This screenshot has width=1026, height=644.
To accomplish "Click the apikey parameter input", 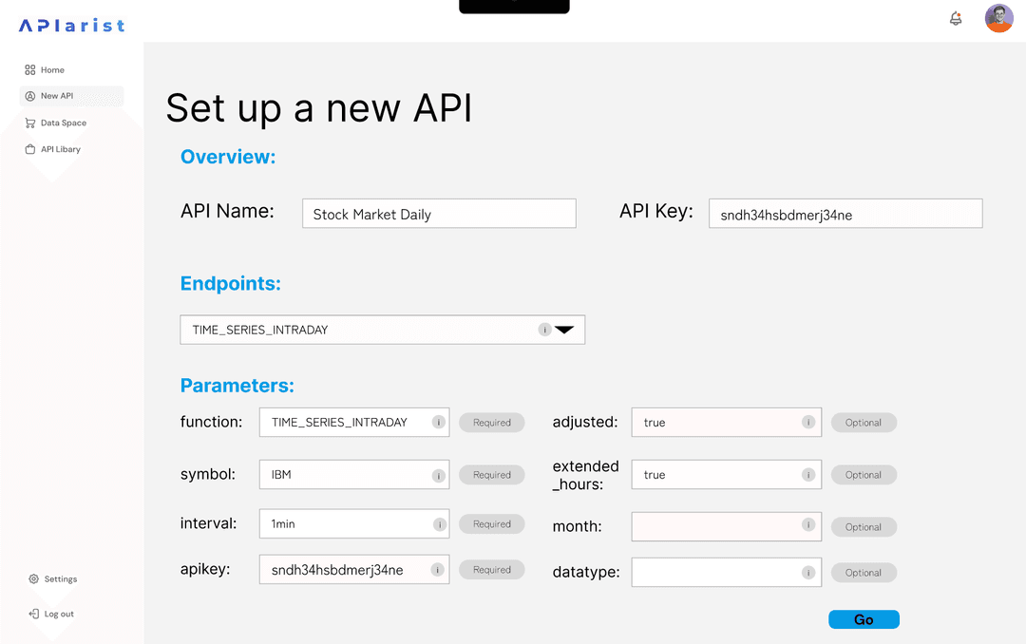I will point(354,569).
